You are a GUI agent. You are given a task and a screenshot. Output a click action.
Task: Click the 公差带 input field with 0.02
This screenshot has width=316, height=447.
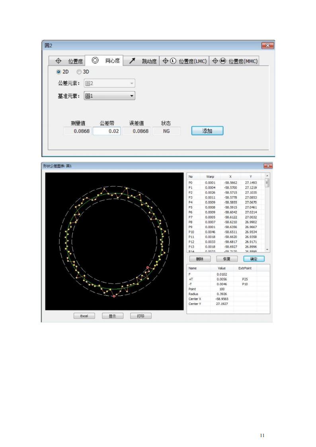click(x=107, y=131)
